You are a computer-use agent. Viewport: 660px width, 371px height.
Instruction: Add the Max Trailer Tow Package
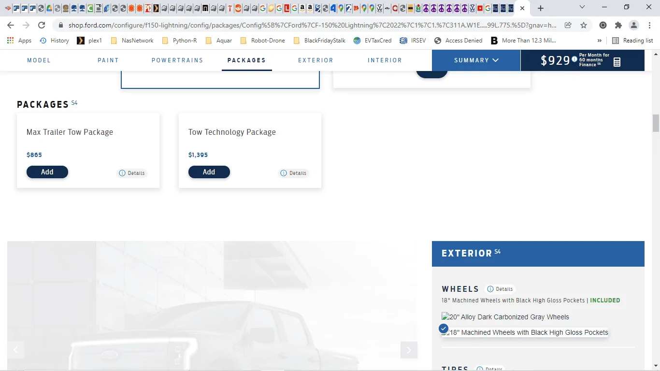(x=47, y=172)
